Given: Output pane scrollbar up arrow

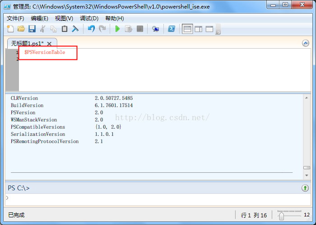Looking at the screenshot, I should point(307,98).
